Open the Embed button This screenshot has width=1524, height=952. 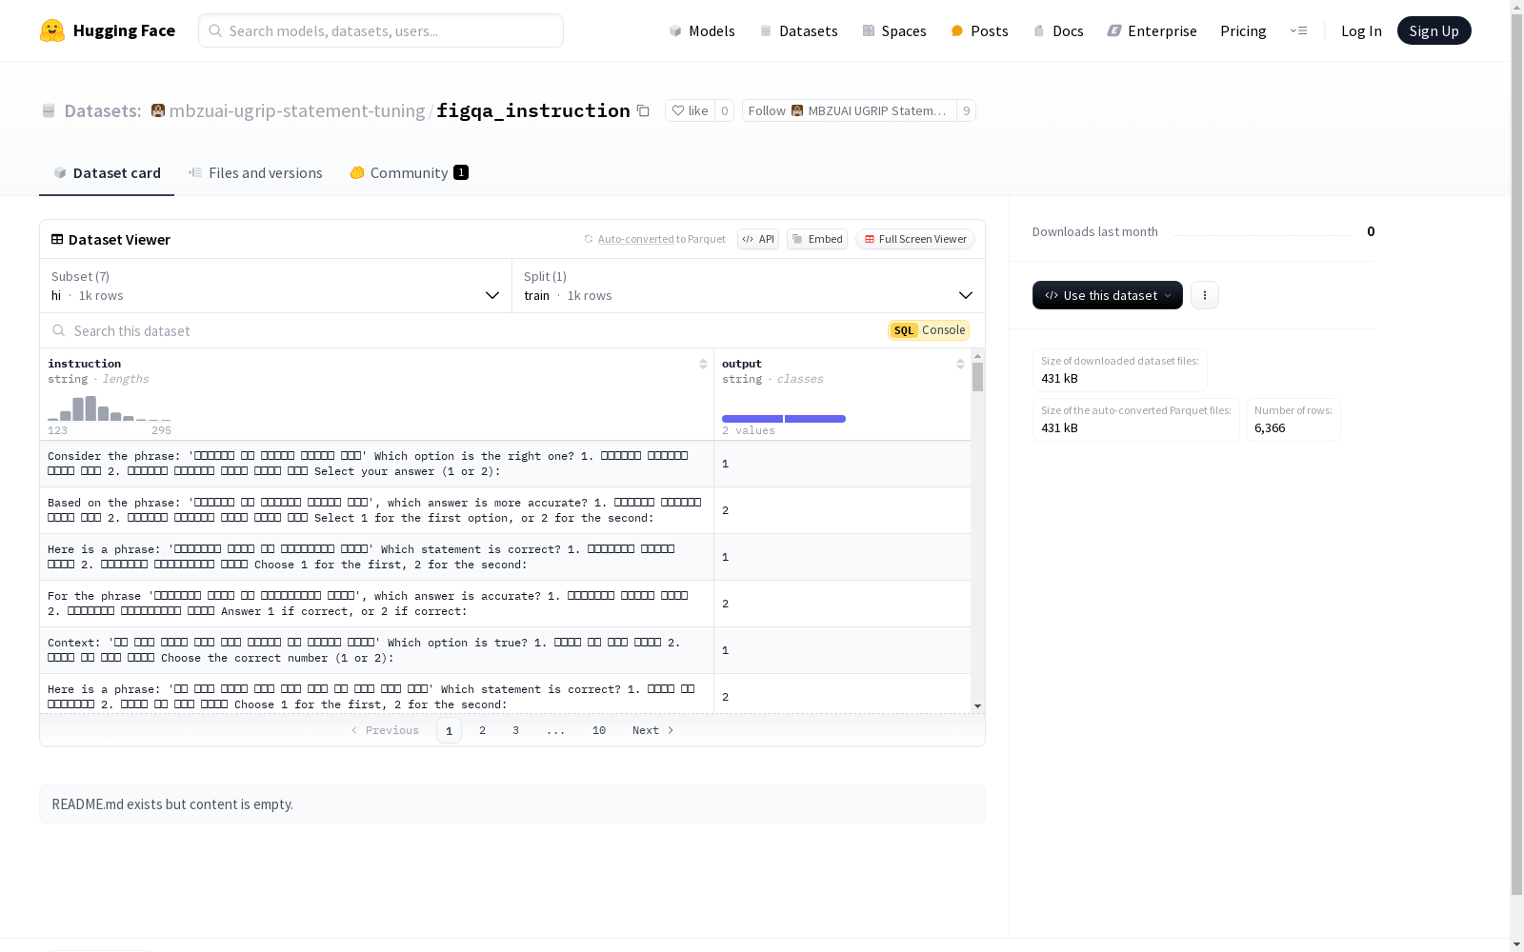[817, 239]
